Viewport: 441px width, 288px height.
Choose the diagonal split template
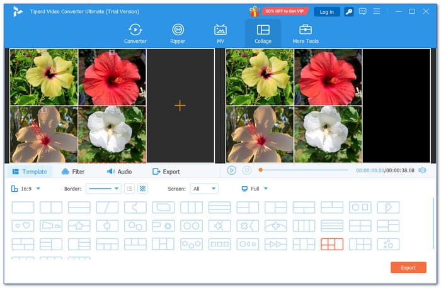(107, 208)
